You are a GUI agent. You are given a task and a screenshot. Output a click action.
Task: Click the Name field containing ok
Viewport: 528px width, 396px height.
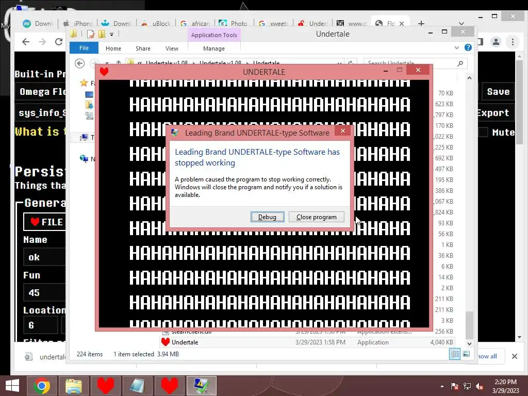coord(44,257)
